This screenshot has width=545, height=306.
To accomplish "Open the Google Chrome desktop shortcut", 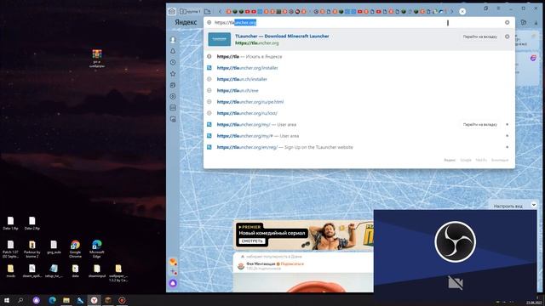I will [x=75, y=249].
